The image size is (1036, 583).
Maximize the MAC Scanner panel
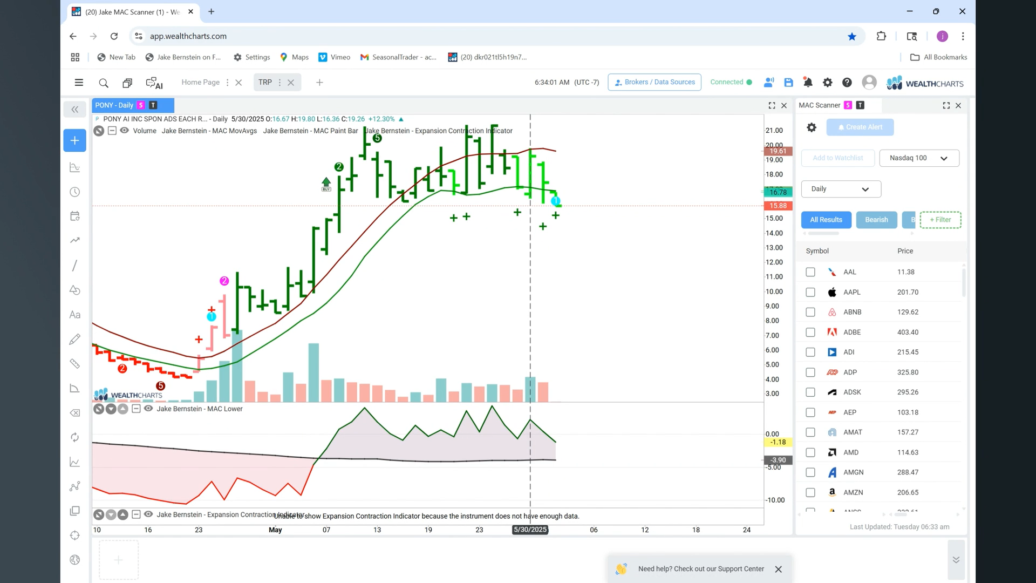(946, 106)
